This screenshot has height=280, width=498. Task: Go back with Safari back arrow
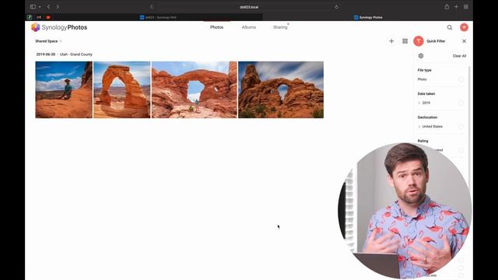pyautogui.click(x=48, y=7)
